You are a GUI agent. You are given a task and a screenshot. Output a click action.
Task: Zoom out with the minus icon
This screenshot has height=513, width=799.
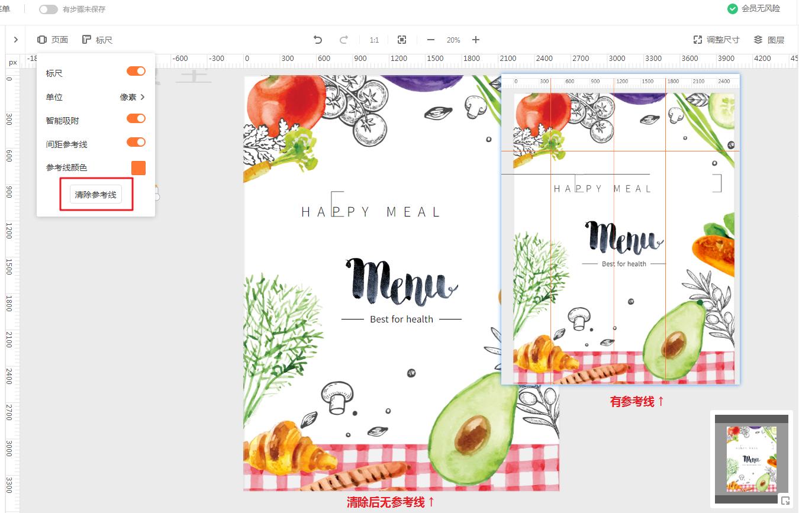coord(431,40)
